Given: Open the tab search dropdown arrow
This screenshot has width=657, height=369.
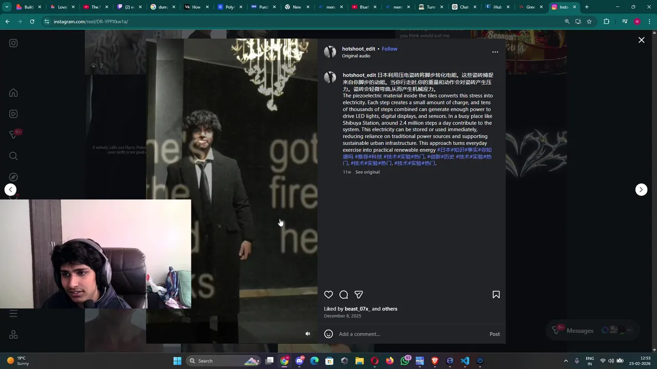Looking at the screenshot, I should [7, 7].
